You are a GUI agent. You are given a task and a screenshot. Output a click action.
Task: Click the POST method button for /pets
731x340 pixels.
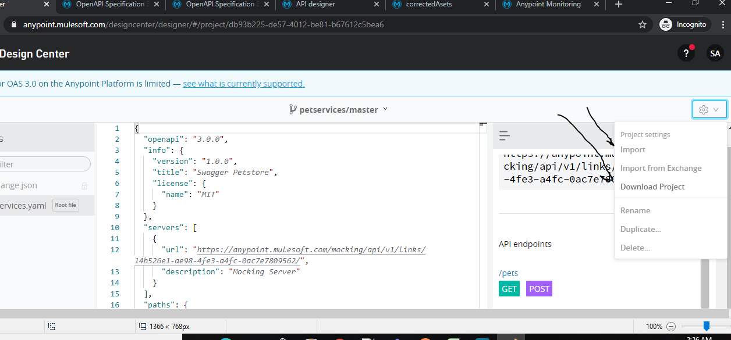[x=539, y=289]
